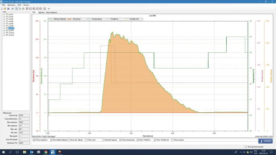Image resolution: width=276 pixels, height=155 pixels.
Task: Expand the Lot #11 tree node
Action: [x=3, y=30]
